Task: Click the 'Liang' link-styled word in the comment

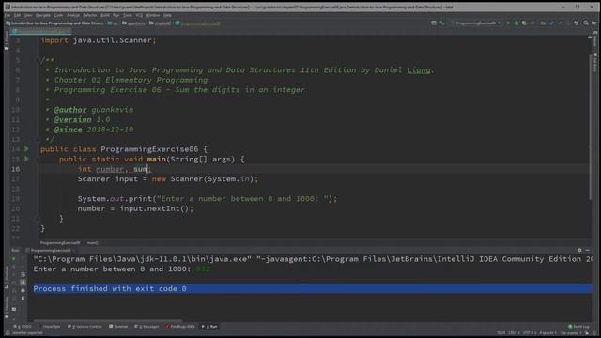Action: tap(419, 70)
